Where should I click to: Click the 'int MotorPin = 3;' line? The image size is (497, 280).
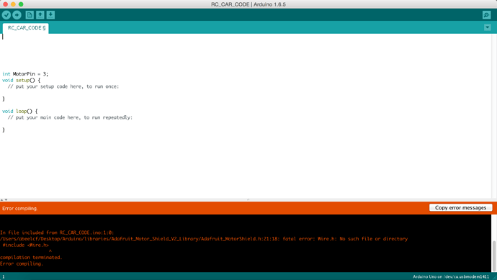[25, 74]
